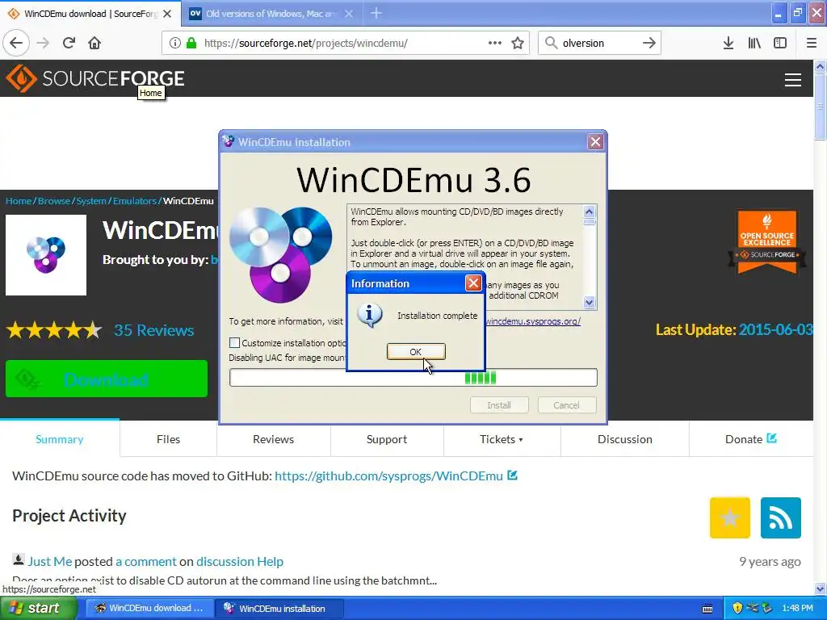This screenshot has width=827, height=620.
Task: Click Home breadcrumb link
Action: coord(19,201)
